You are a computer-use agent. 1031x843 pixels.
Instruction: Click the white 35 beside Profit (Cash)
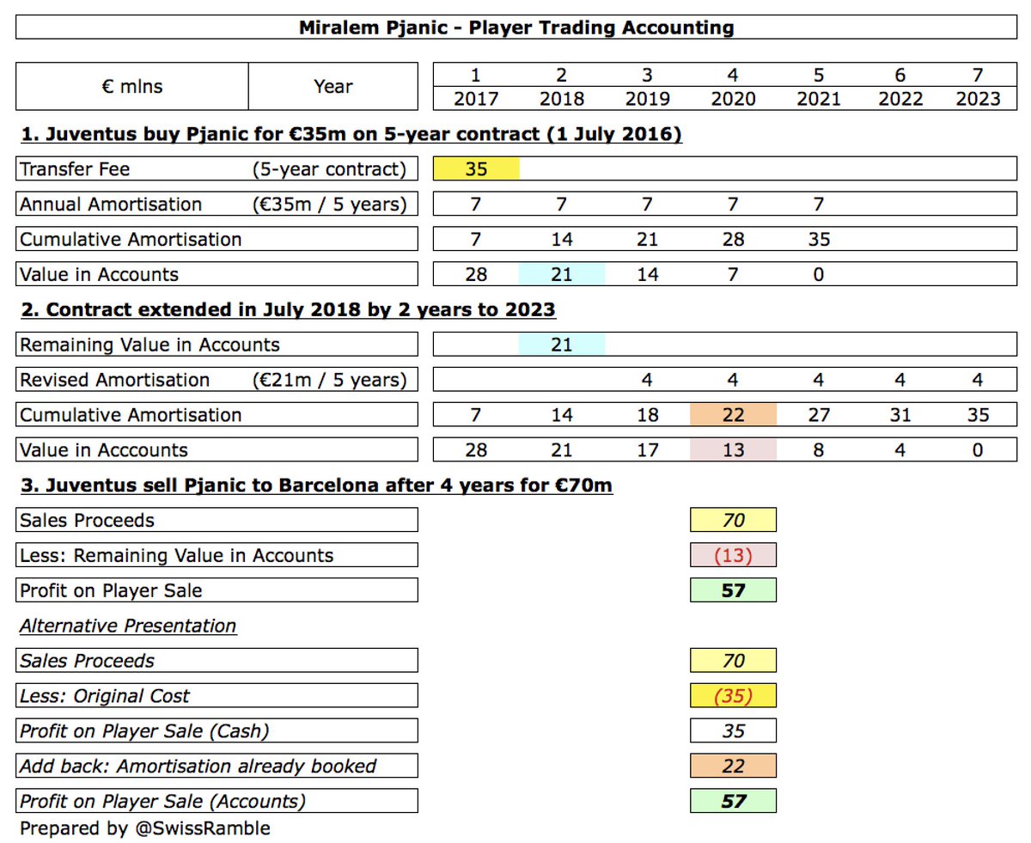(x=733, y=731)
